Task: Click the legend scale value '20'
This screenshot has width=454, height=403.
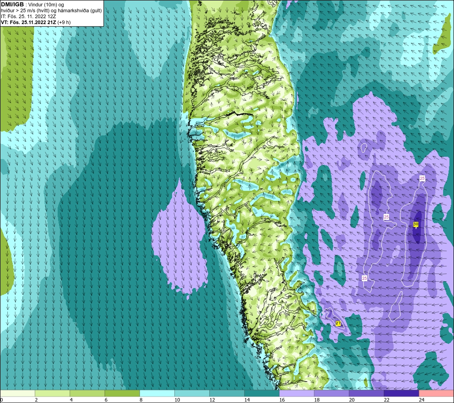Action: pyautogui.click(x=352, y=400)
